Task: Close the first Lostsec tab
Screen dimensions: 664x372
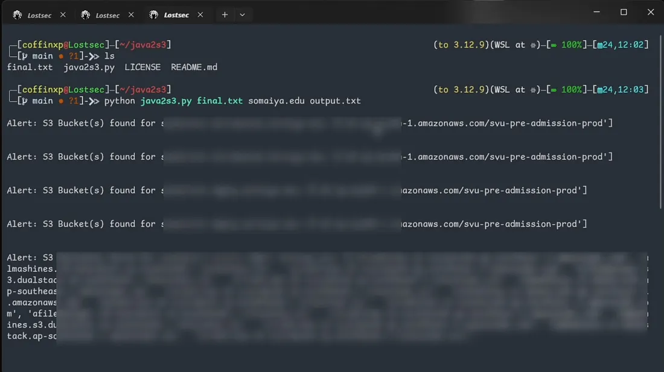Action: click(x=63, y=15)
